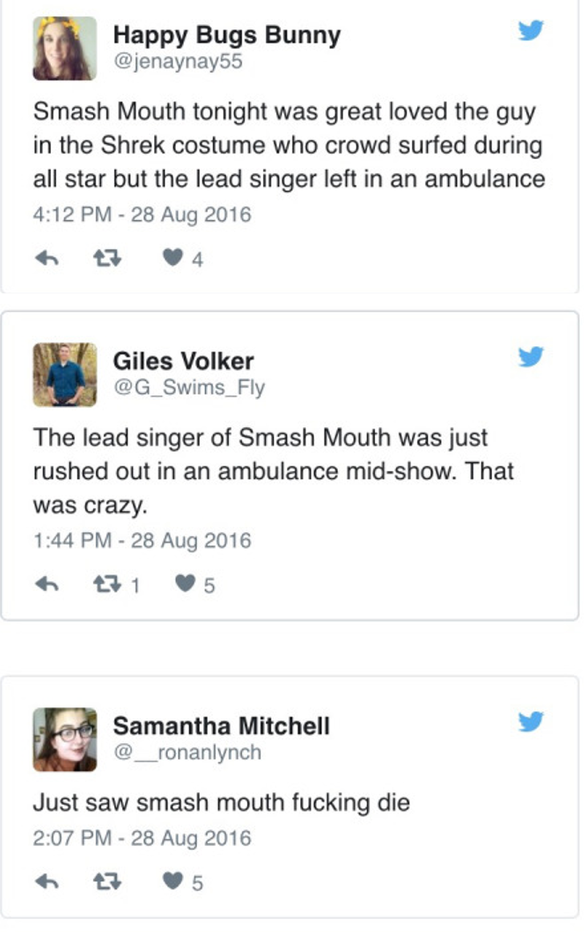Screen dimensions: 584x932
Task: Open the @jenaynay55 handle link
Action: [177, 63]
